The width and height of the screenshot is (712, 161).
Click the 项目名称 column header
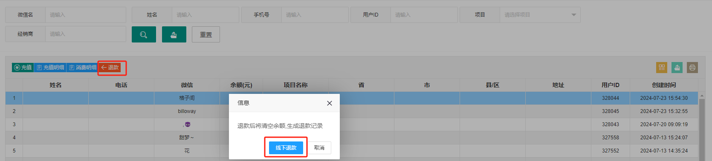295,85
